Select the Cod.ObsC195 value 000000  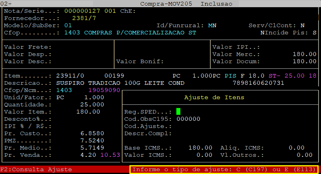[188, 119]
